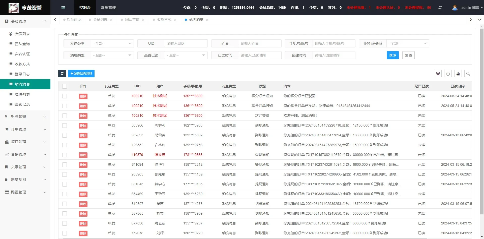
Task: Click the UID input field
Action: [x=186, y=43]
